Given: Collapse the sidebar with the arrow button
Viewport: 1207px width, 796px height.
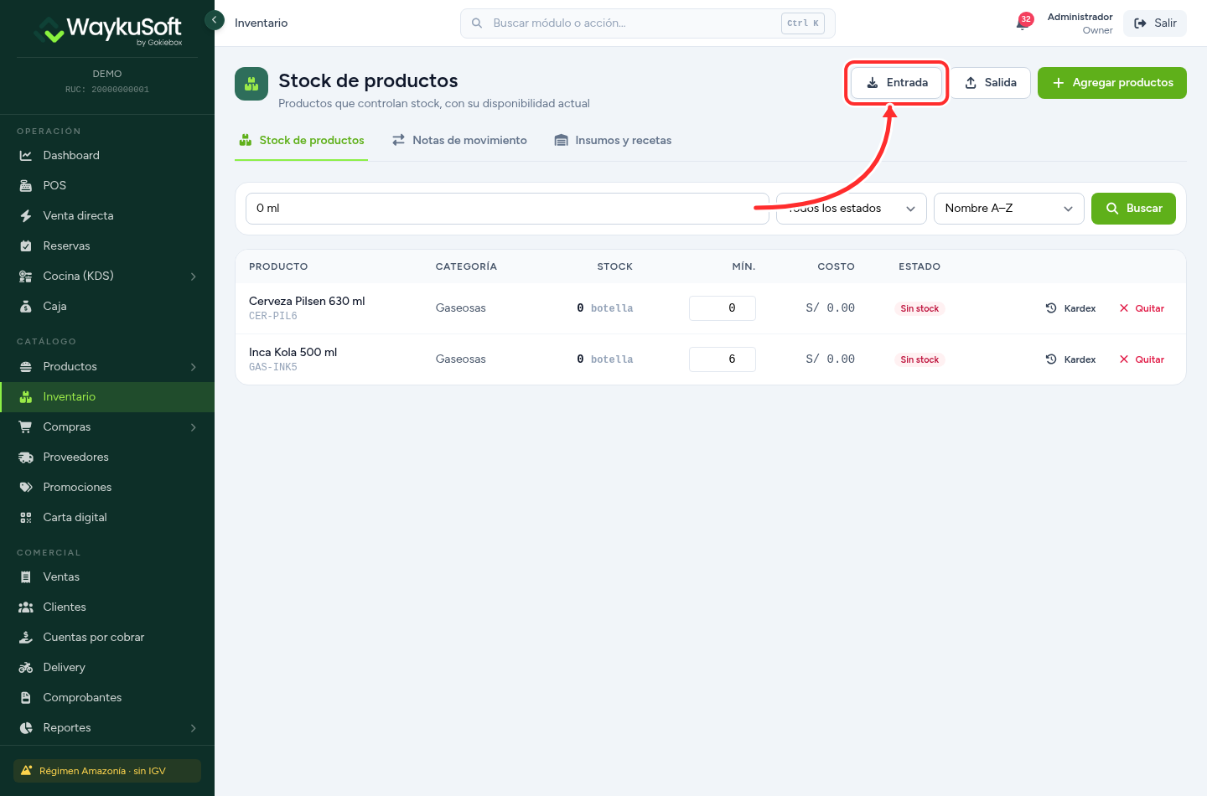Looking at the screenshot, I should 215,20.
